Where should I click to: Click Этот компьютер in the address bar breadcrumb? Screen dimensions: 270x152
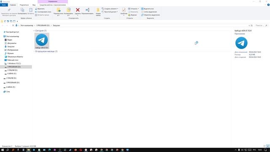point(27,25)
